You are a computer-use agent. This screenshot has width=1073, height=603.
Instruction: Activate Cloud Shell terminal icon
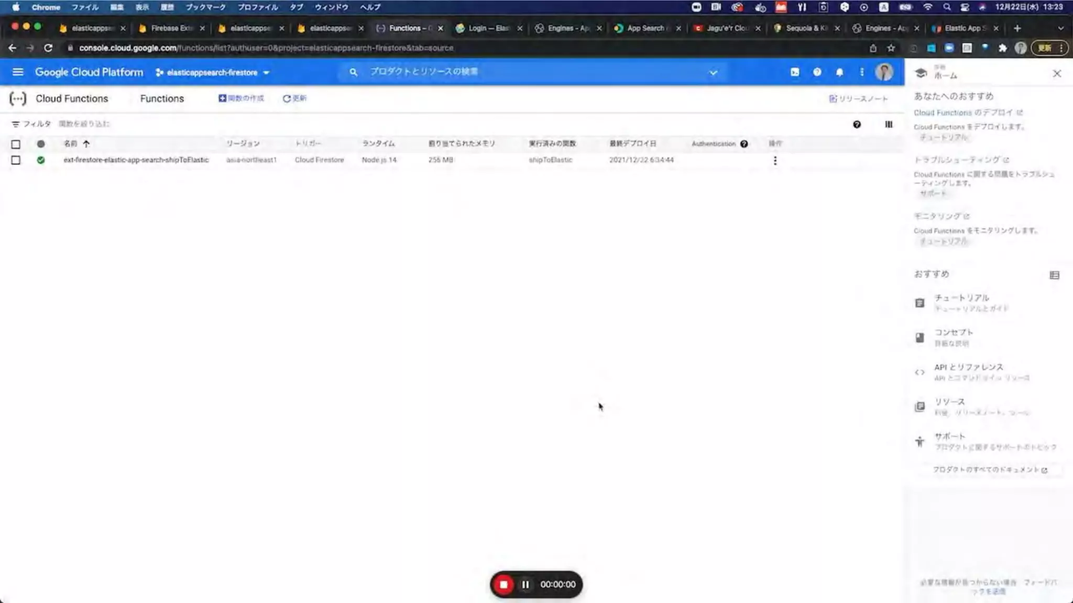[795, 72]
